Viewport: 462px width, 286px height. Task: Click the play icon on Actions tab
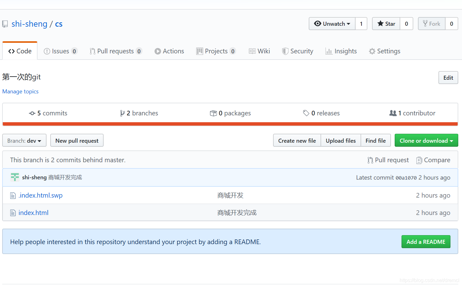pos(158,51)
